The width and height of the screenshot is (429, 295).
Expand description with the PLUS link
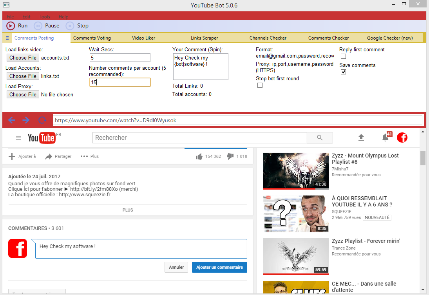tap(127, 210)
